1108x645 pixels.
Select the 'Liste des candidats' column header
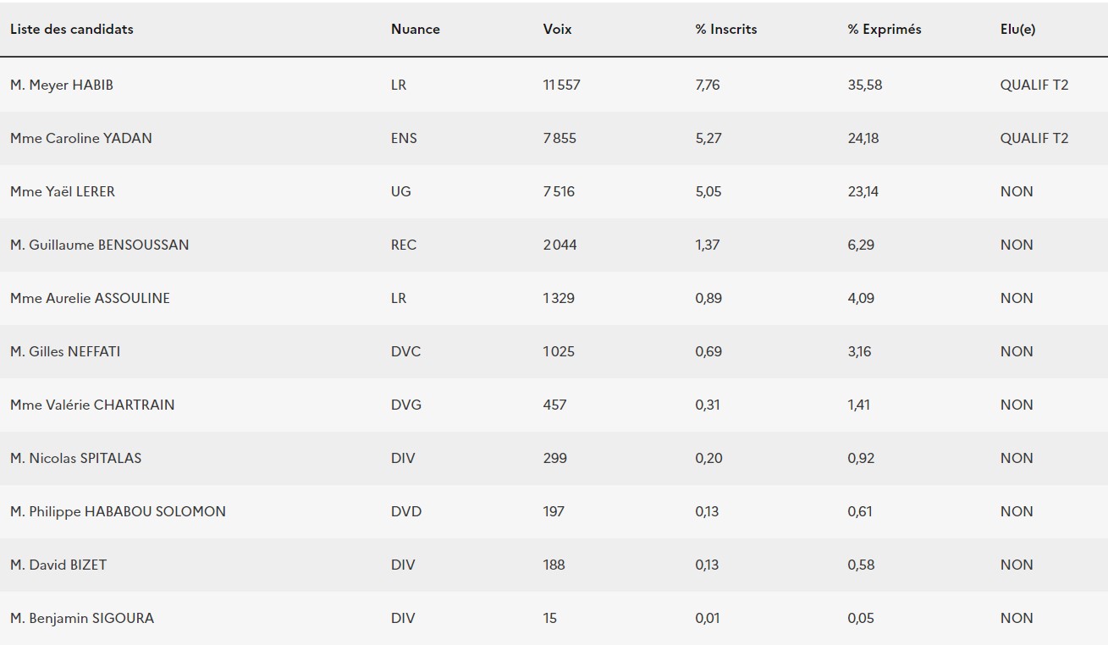[72, 29]
